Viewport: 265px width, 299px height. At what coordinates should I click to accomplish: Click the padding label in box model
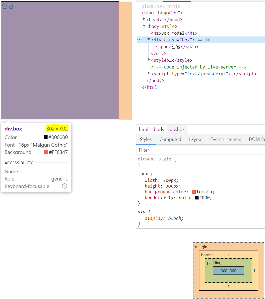(214, 263)
